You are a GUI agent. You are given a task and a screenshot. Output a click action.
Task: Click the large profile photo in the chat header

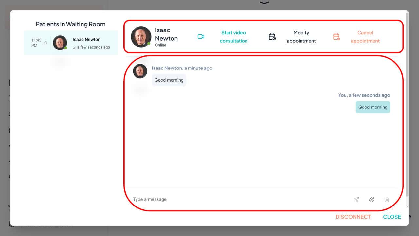point(141,37)
